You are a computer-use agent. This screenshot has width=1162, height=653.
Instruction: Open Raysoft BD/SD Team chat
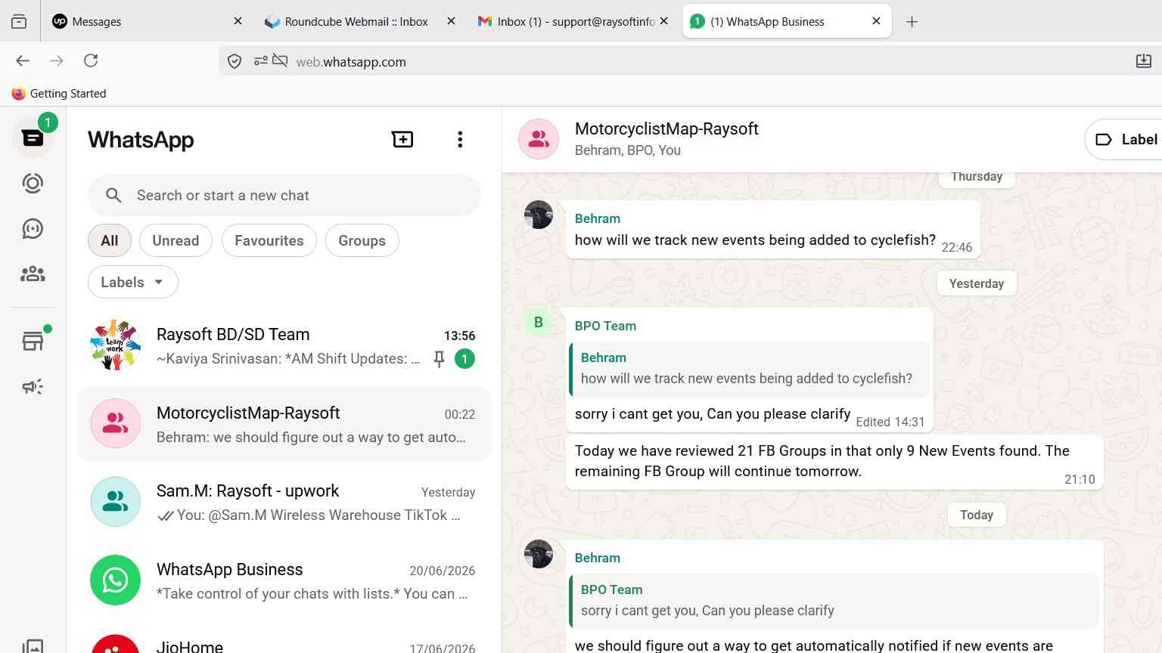284,346
